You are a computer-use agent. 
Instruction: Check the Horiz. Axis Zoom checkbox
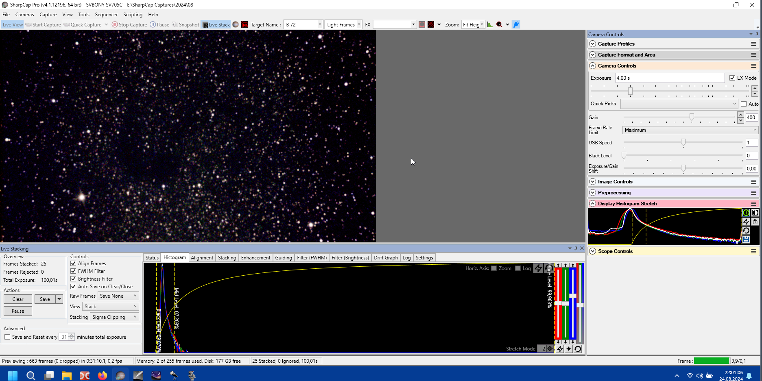pos(494,268)
